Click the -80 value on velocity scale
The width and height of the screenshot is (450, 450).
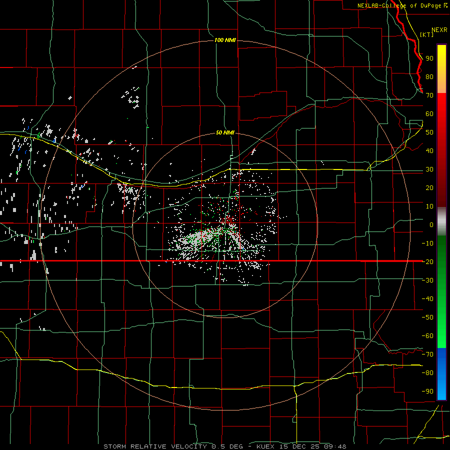pyautogui.click(x=427, y=373)
